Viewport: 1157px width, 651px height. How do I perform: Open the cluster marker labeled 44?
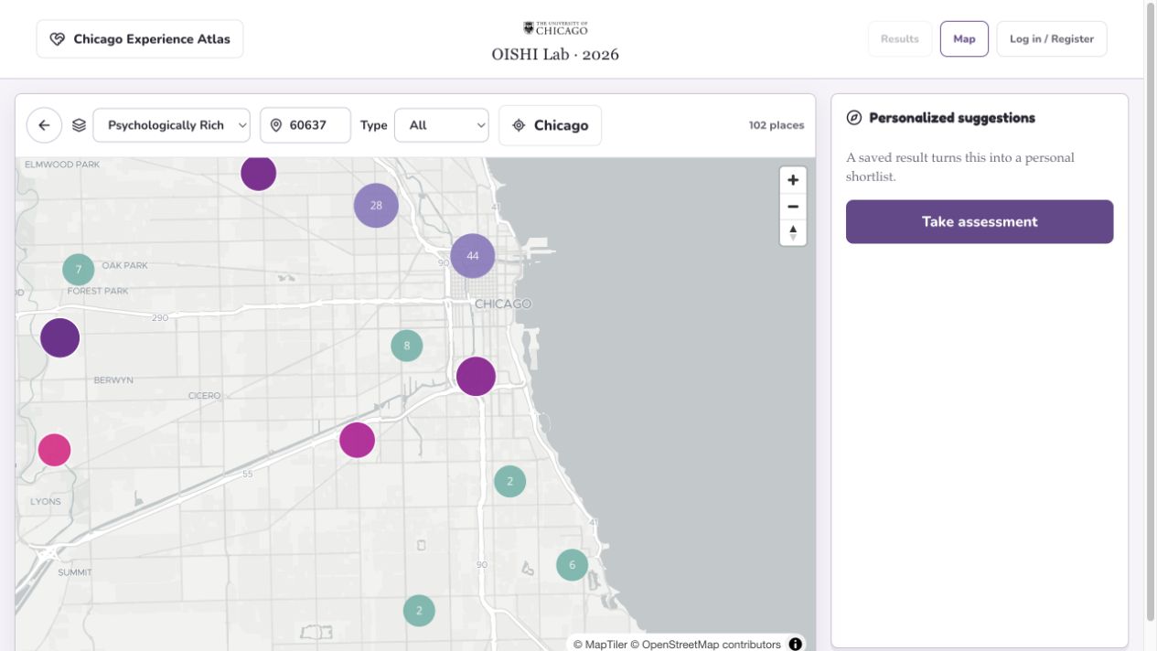coord(473,256)
